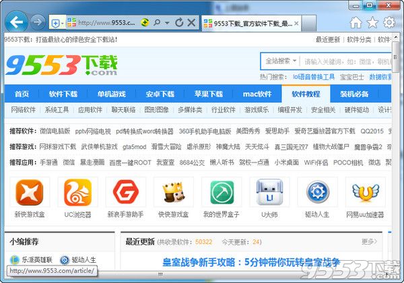
Task: Click the 驱动人生 small icon under 小编推荐
Action: pyautogui.click(x=65, y=260)
